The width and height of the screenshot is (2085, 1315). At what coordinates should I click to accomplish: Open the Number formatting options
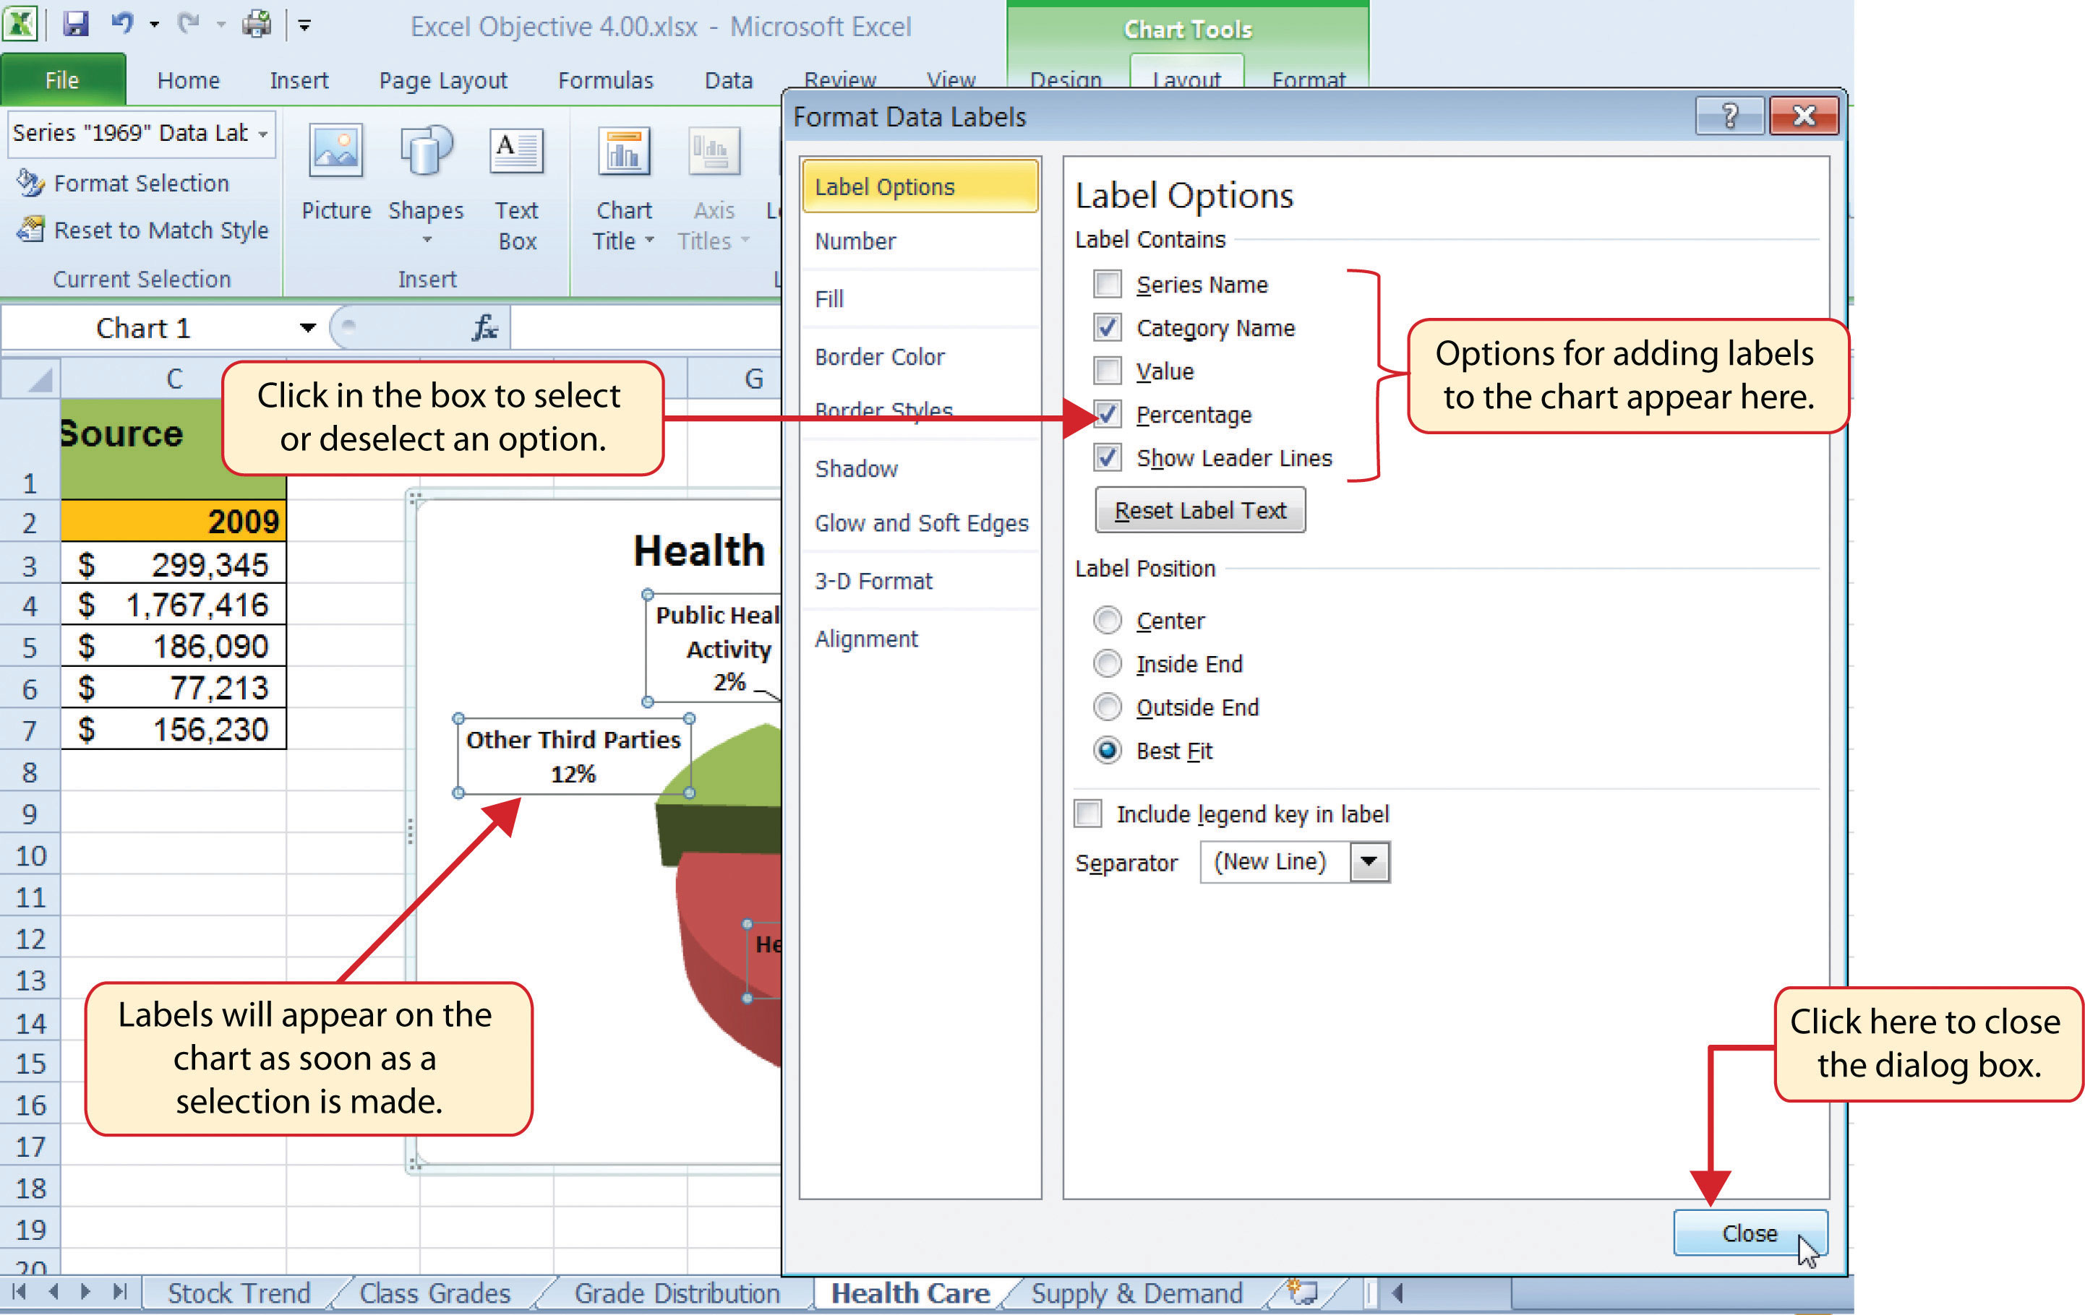(x=855, y=241)
